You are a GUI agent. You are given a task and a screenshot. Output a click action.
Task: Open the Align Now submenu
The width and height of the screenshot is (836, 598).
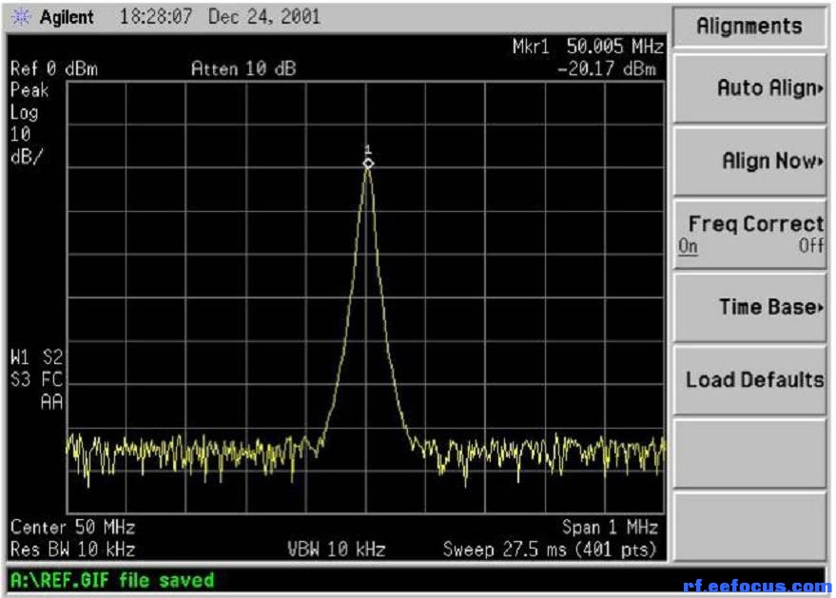749,161
